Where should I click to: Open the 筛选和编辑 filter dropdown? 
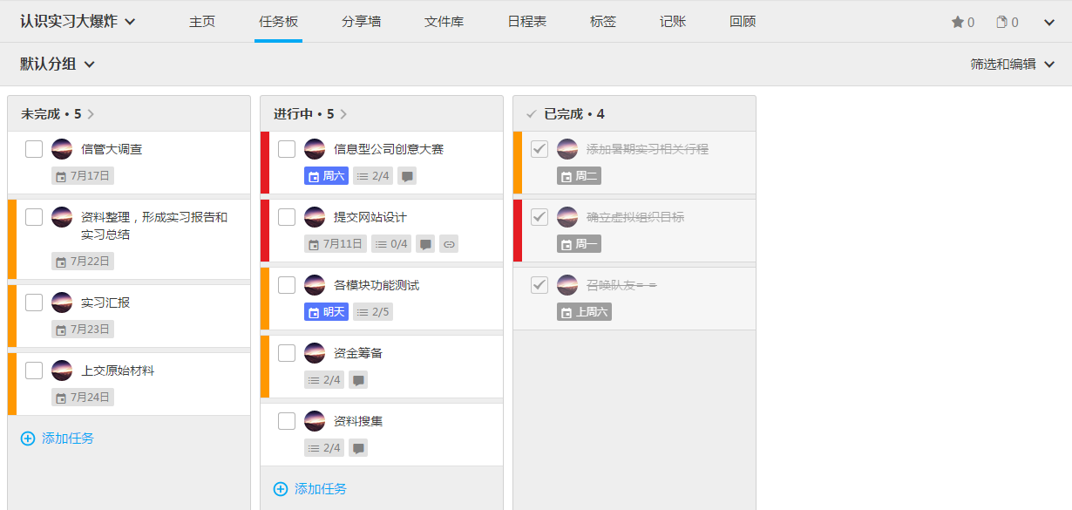point(1013,64)
